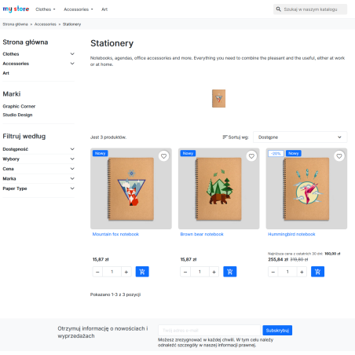Viewport: 355px width, 355px height.
Task: Click Stationery breadcrumb
Action: point(71,24)
